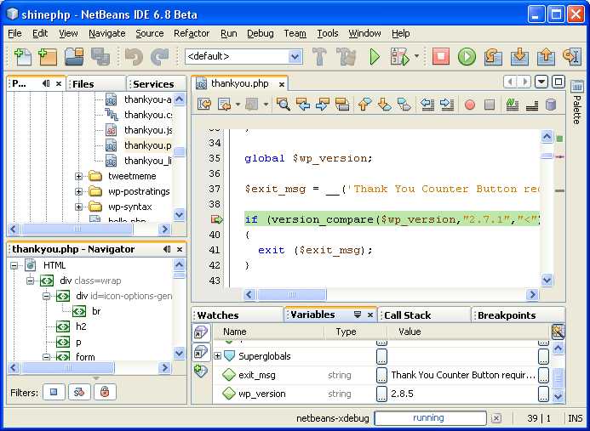The image size is (590, 431).
Task: Open the Debug Main Project dropdown arrow
Action: pyautogui.click(x=416, y=56)
